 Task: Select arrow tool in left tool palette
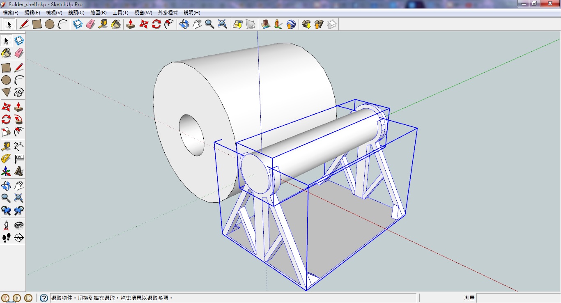[6, 41]
